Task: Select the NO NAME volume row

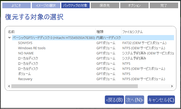Action: click(x=26, y=53)
